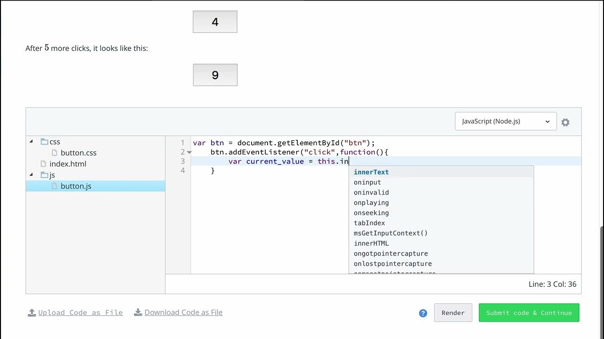Select onplaying autocomplete suggestion
The height and width of the screenshot is (339, 604).
(x=441, y=202)
